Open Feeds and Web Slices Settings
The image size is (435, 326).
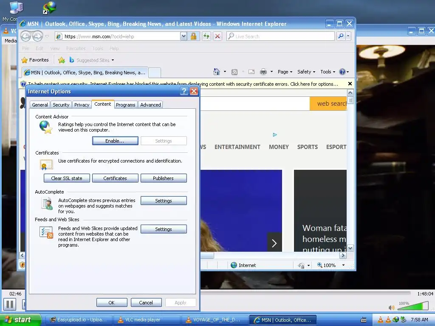tap(164, 229)
